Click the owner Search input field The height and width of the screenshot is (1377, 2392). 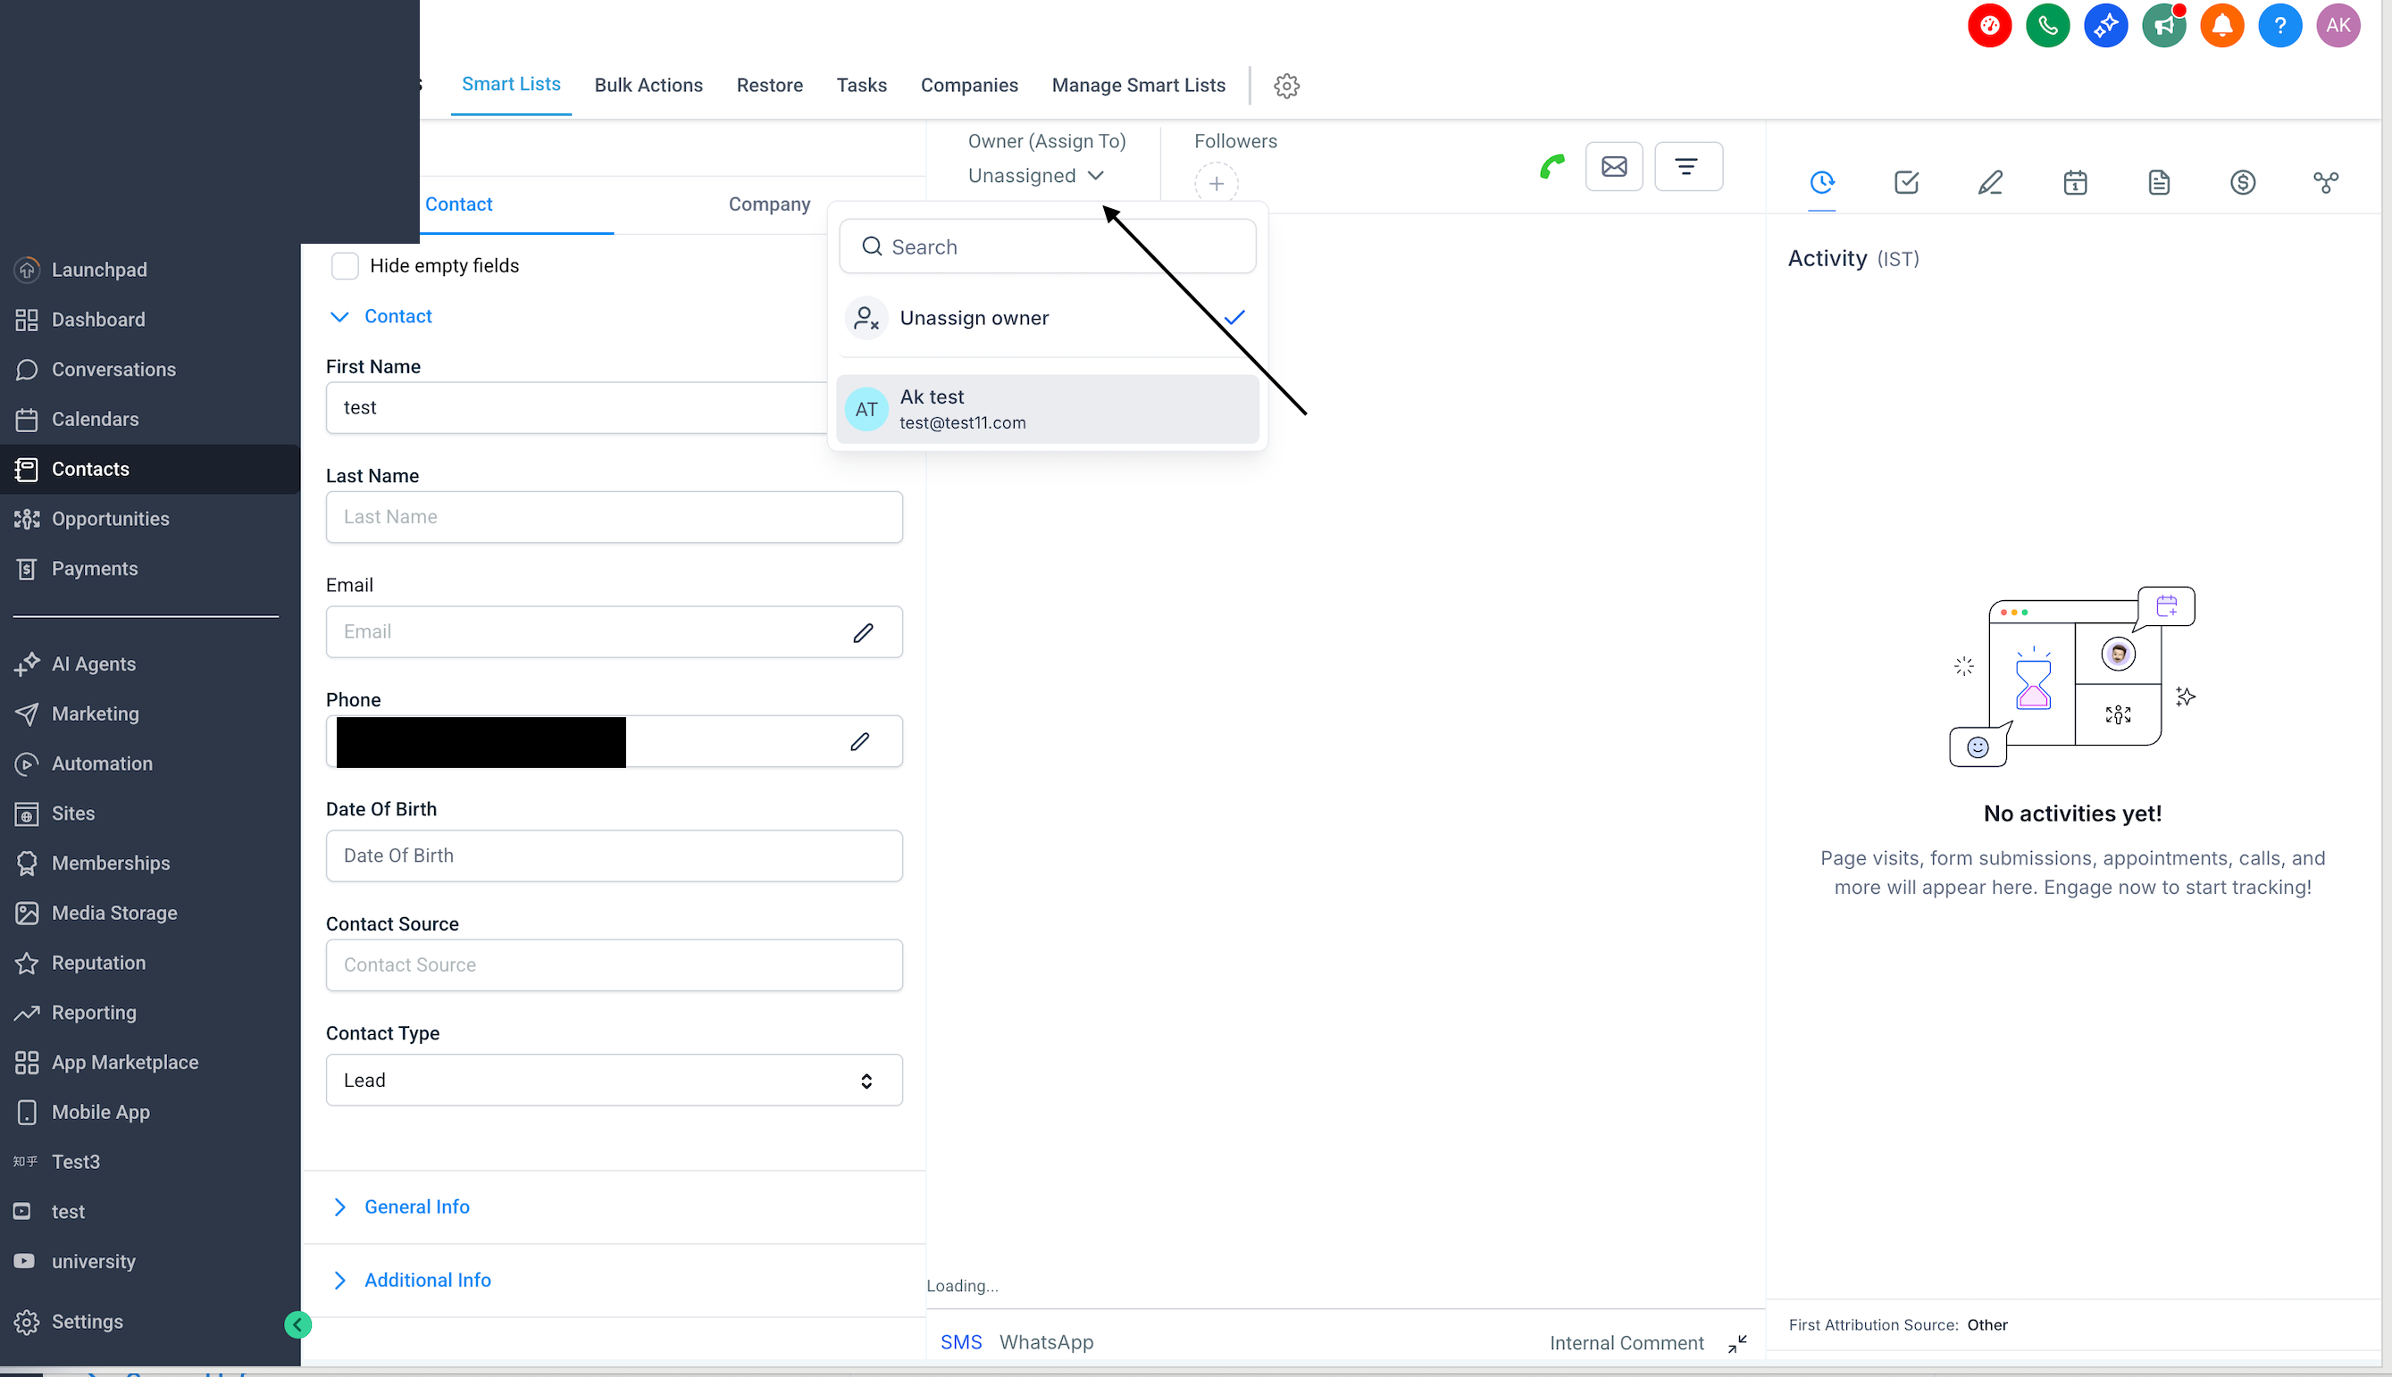(1047, 246)
